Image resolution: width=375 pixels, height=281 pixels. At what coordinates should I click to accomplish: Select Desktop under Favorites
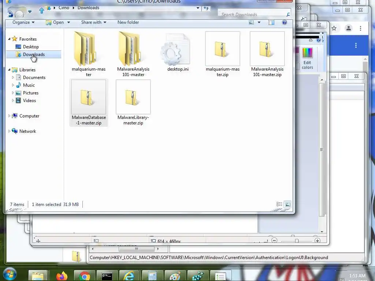(x=31, y=47)
